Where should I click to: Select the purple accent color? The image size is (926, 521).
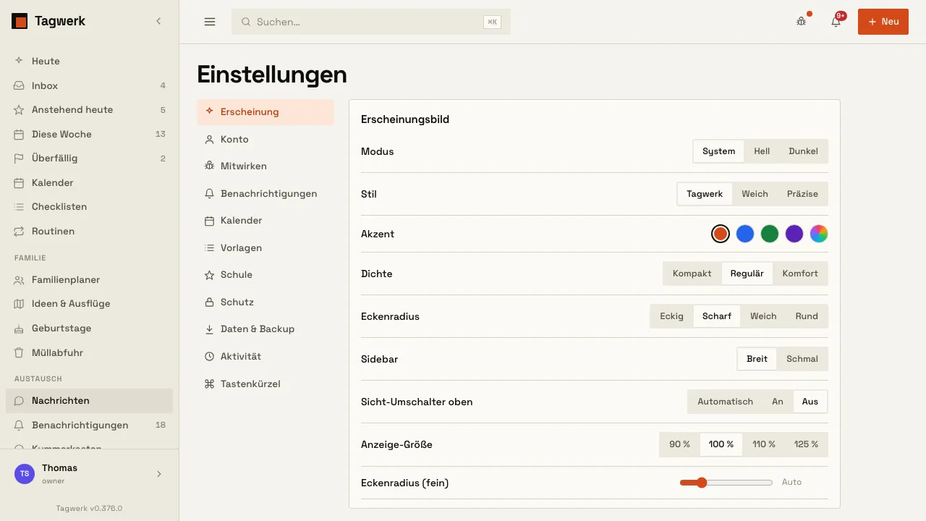coord(794,234)
